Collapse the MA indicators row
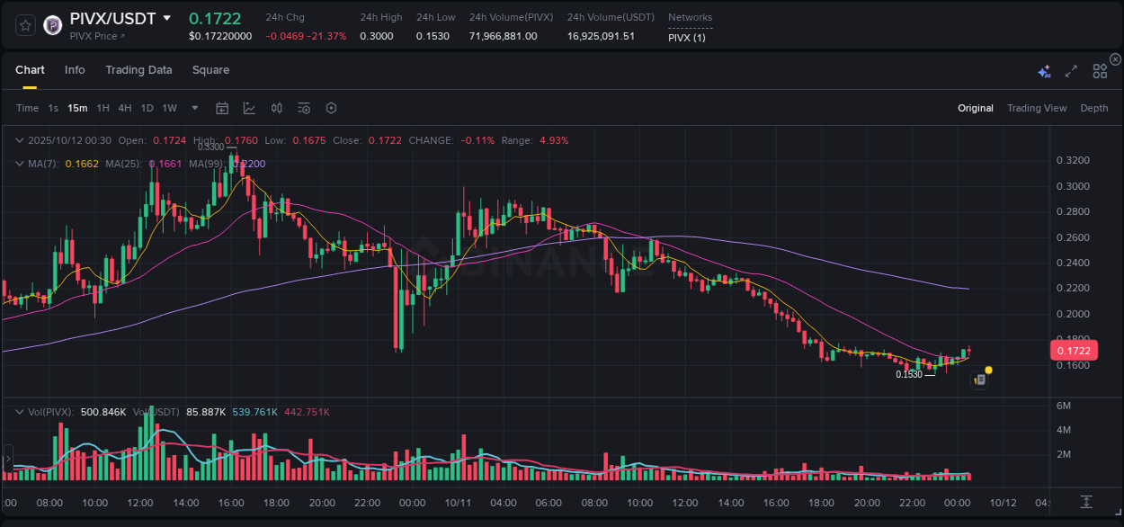 point(20,164)
